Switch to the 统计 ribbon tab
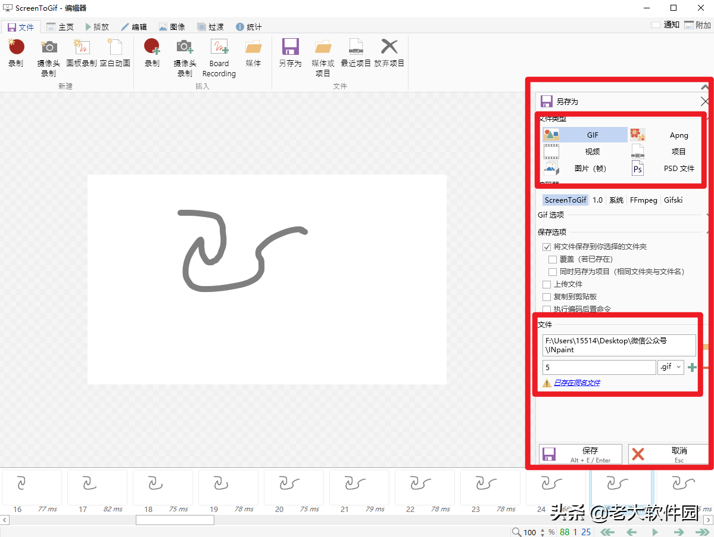 click(249, 27)
